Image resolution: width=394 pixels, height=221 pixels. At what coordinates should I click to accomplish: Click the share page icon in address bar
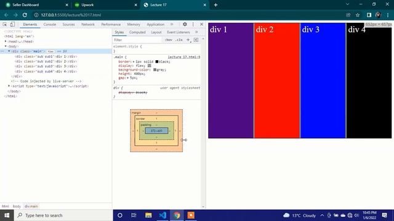[348, 15]
